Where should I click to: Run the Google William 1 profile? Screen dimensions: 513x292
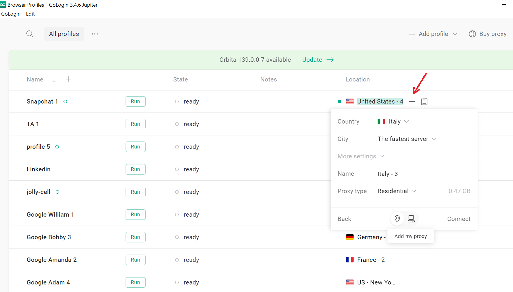click(135, 215)
